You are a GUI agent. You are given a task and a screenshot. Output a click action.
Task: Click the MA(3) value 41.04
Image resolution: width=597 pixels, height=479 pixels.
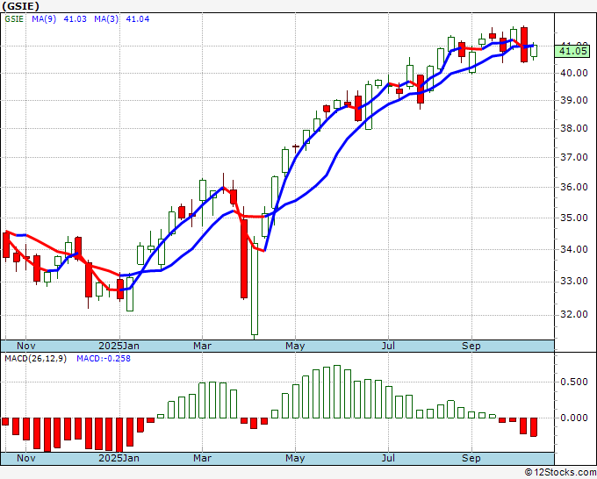(x=138, y=19)
